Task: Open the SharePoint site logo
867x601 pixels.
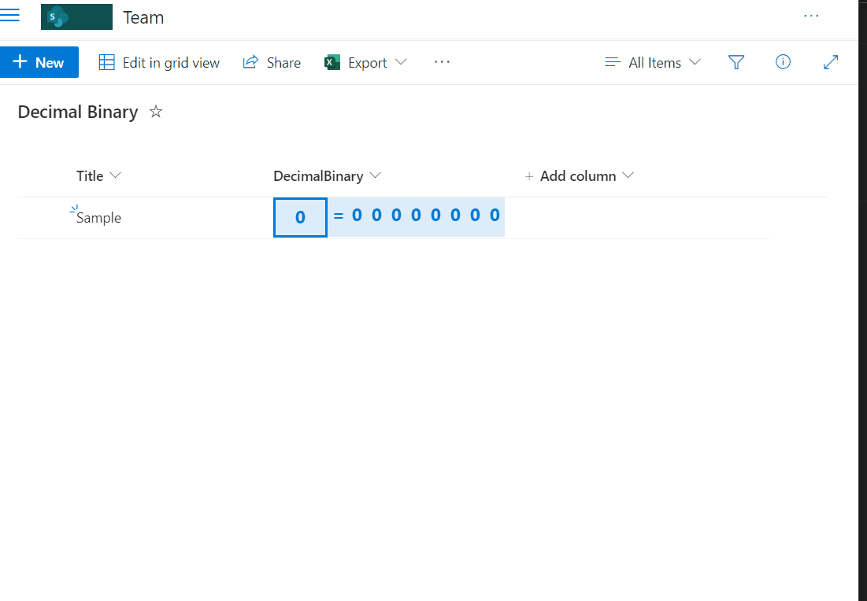Action: (x=76, y=17)
